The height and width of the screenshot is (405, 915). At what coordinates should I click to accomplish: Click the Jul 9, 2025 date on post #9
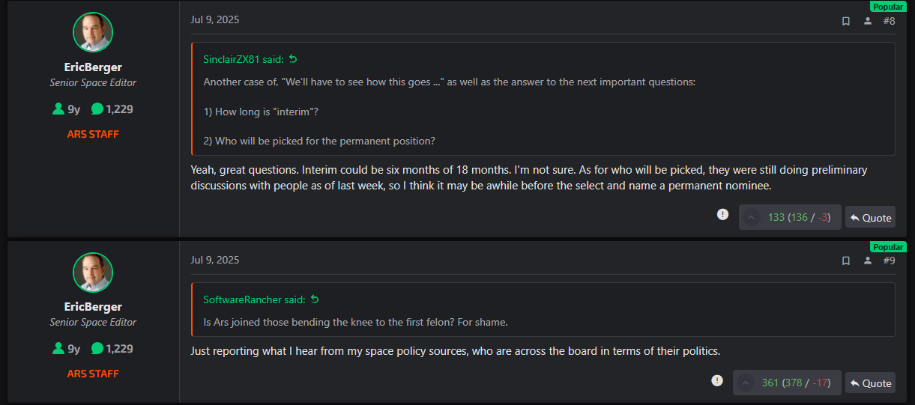(215, 260)
